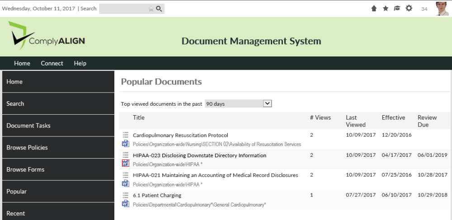Open Word document icon for 6.1 Patient Charging
452x220 pixels.
click(125, 204)
